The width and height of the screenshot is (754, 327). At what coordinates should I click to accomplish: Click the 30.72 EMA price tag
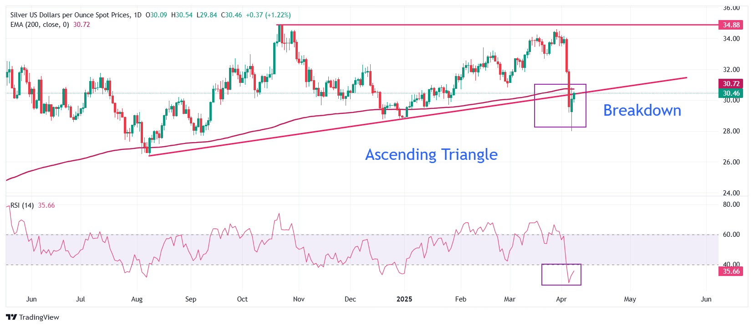tap(731, 84)
